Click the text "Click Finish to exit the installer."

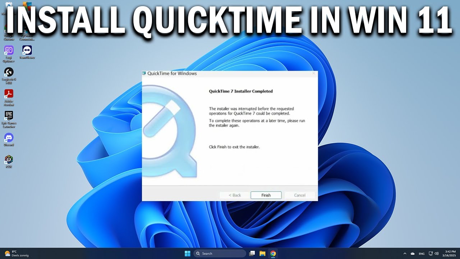tap(234, 147)
